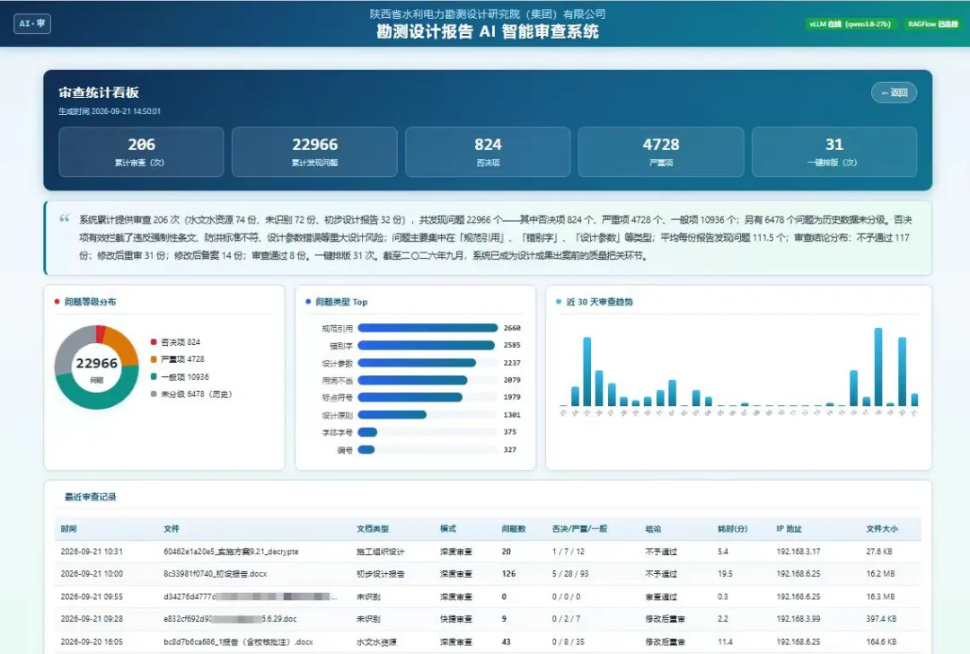The height and width of the screenshot is (654, 970).
Task: Check the vLLM online status badge
Action: (x=850, y=24)
